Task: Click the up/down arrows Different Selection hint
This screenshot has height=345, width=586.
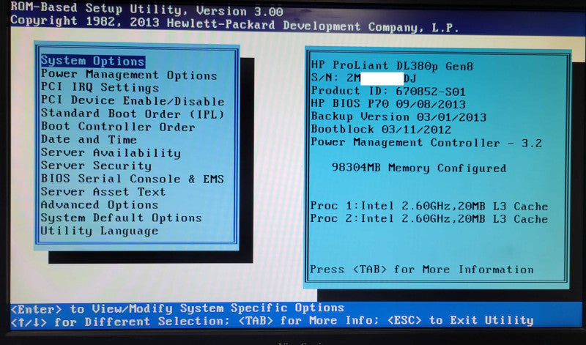Action: click(x=119, y=322)
